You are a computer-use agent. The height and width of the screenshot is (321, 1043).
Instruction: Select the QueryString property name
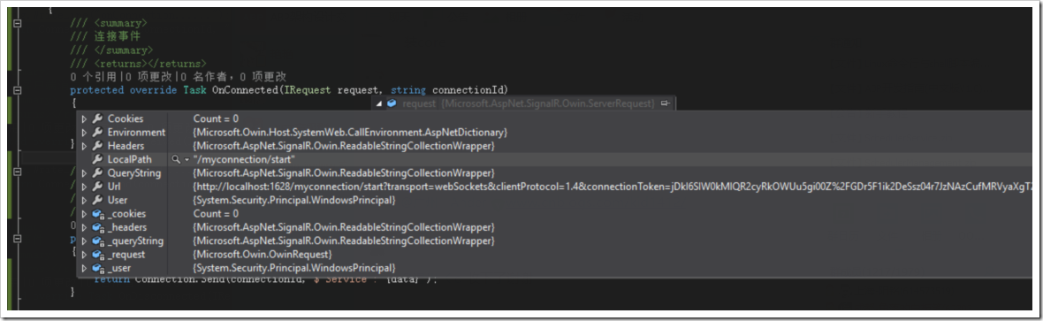pyautogui.click(x=134, y=172)
